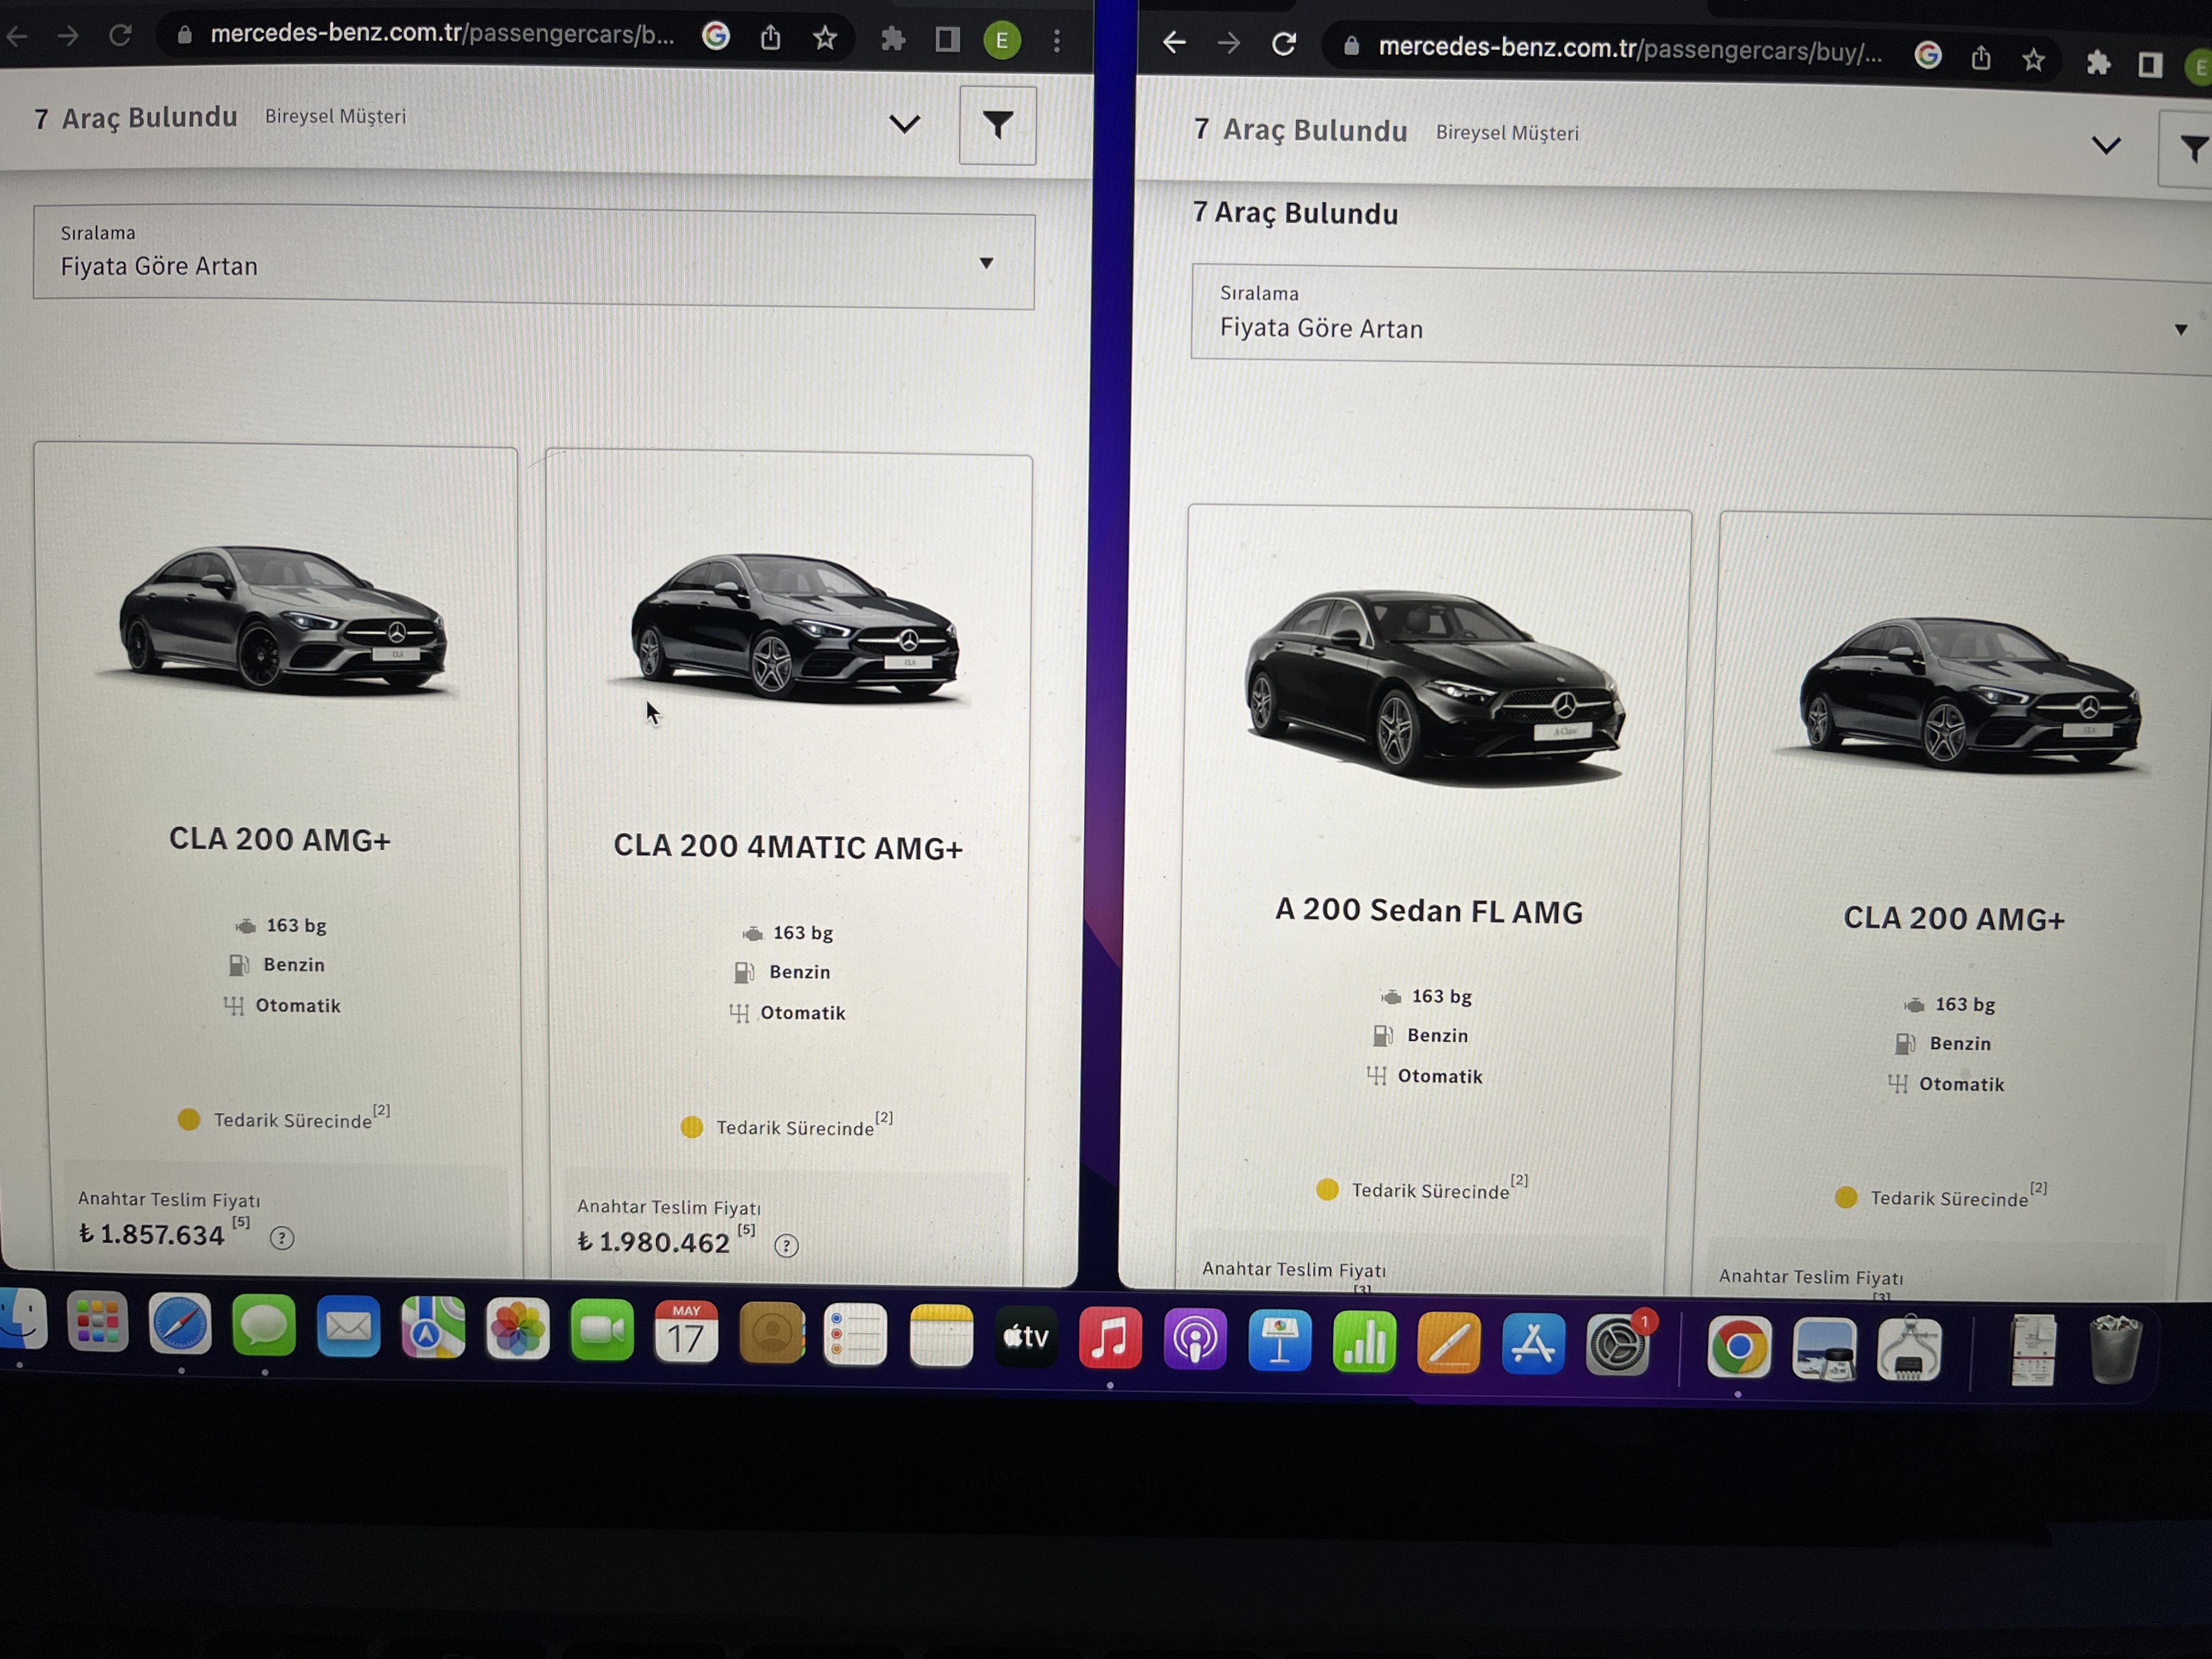Go back in right browser window

coord(1175,42)
